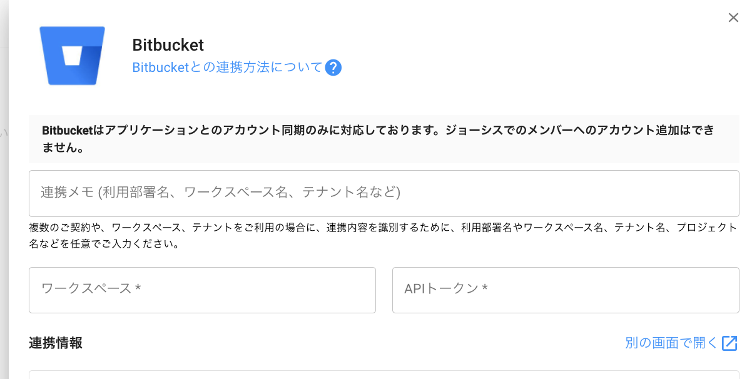This screenshot has width=752, height=379.
Task: Click the dimmed background left of dialog
Action: [4, 188]
